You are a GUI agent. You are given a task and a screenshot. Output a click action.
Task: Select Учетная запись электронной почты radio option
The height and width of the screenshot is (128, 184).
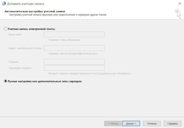[x=6, y=29]
